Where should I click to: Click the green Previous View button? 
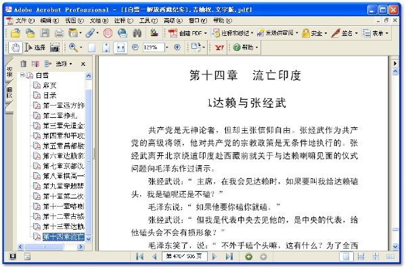pyautogui.click(x=248, y=257)
